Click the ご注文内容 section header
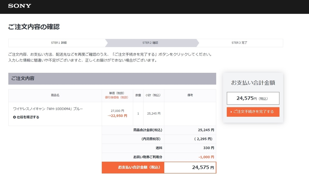 click(x=112, y=79)
